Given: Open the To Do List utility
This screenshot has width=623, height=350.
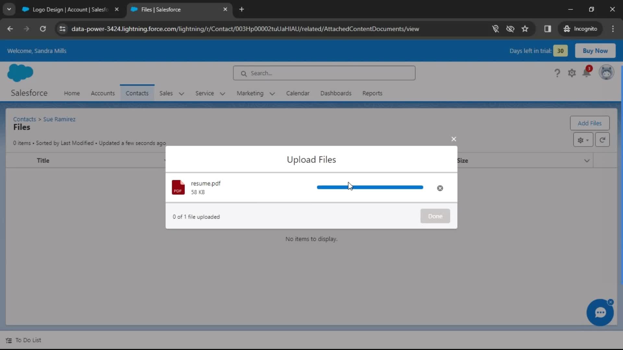Looking at the screenshot, I should pos(23,340).
